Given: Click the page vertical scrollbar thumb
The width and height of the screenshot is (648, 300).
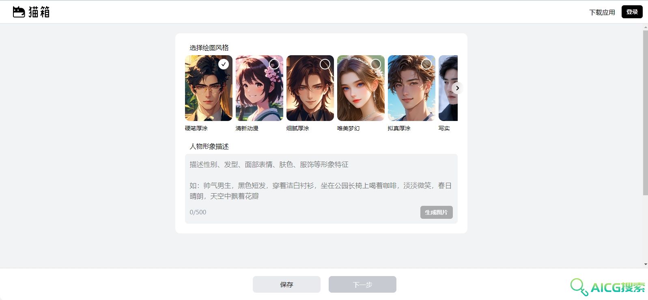Looking at the screenshot, I should point(646,113).
